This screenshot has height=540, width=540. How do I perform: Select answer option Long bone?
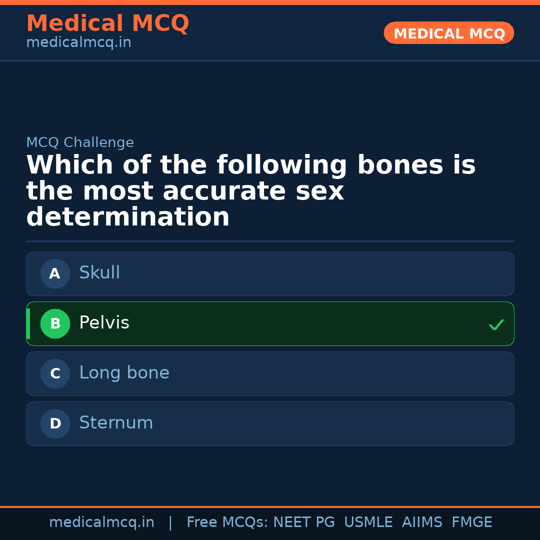point(270,373)
